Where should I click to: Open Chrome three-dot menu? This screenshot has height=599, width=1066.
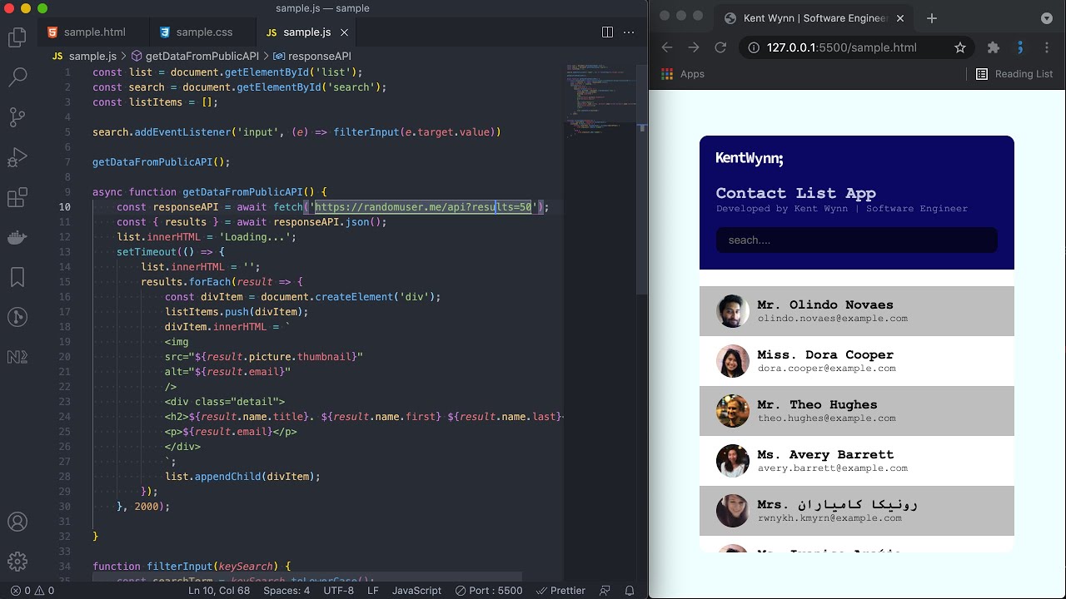(x=1047, y=47)
